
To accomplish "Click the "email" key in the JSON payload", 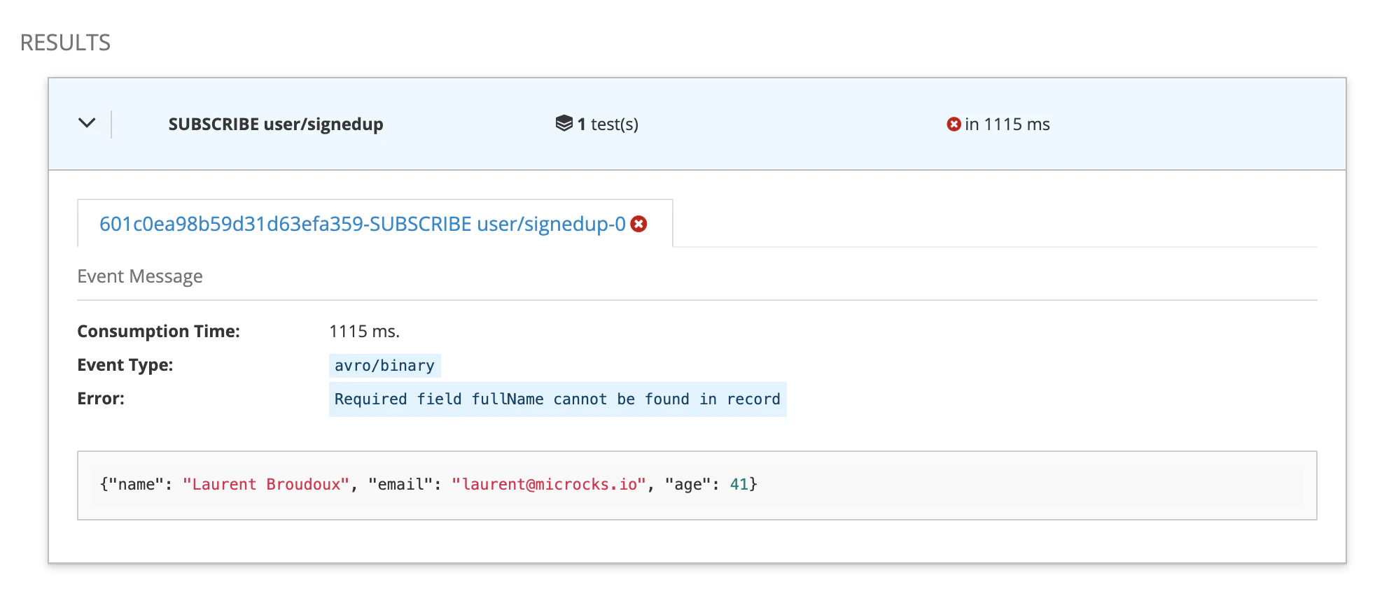I will point(398,485).
